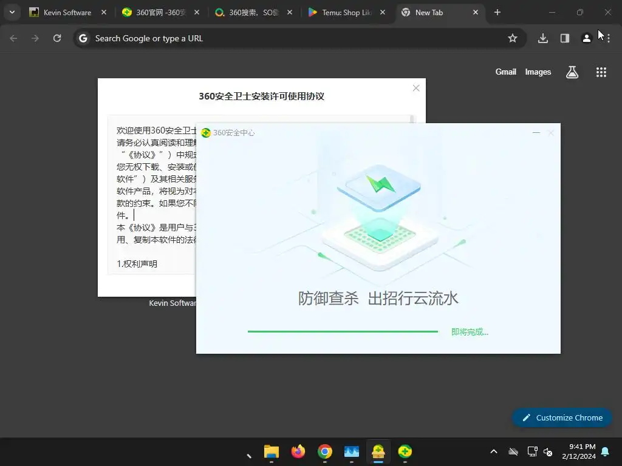Image resolution: width=622 pixels, height=466 pixels.
Task: Open the Images link
Action: click(538, 72)
